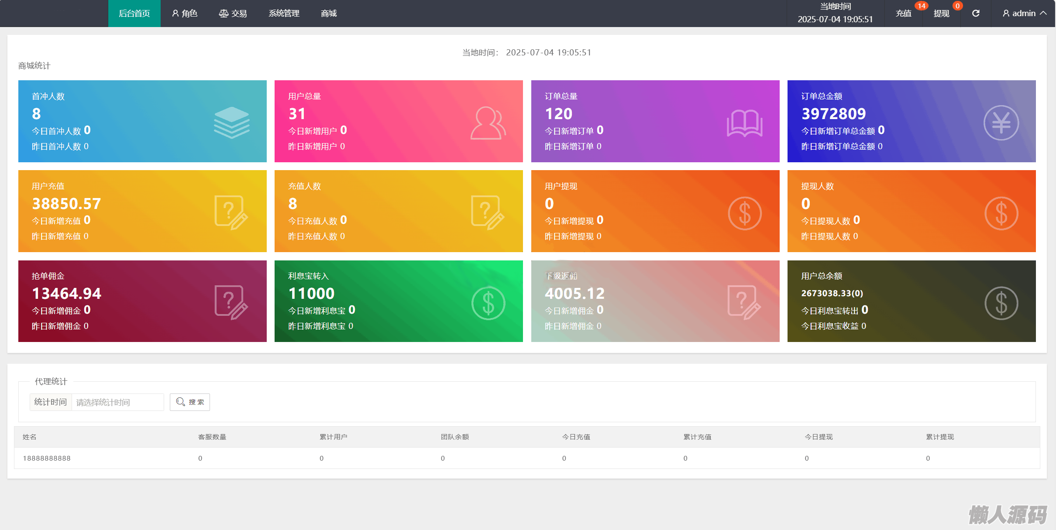The width and height of the screenshot is (1056, 530).
Task: Click the edit icon on 抢单佣金 card
Action: click(x=231, y=302)
